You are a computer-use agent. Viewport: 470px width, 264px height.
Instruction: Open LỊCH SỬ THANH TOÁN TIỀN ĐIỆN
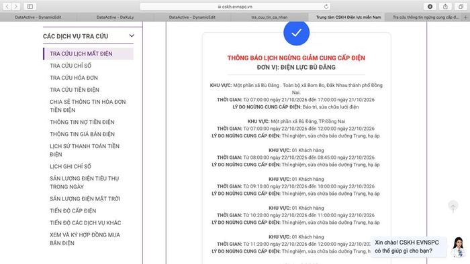coord(85,150)
